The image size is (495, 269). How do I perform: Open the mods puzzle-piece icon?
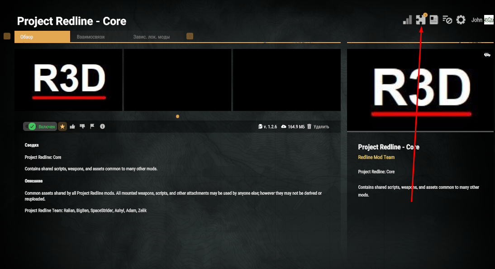(421, 20)
